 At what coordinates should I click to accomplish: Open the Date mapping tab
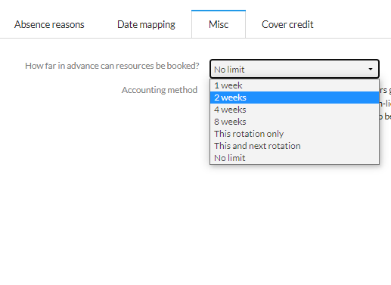(x=146, y=24)
